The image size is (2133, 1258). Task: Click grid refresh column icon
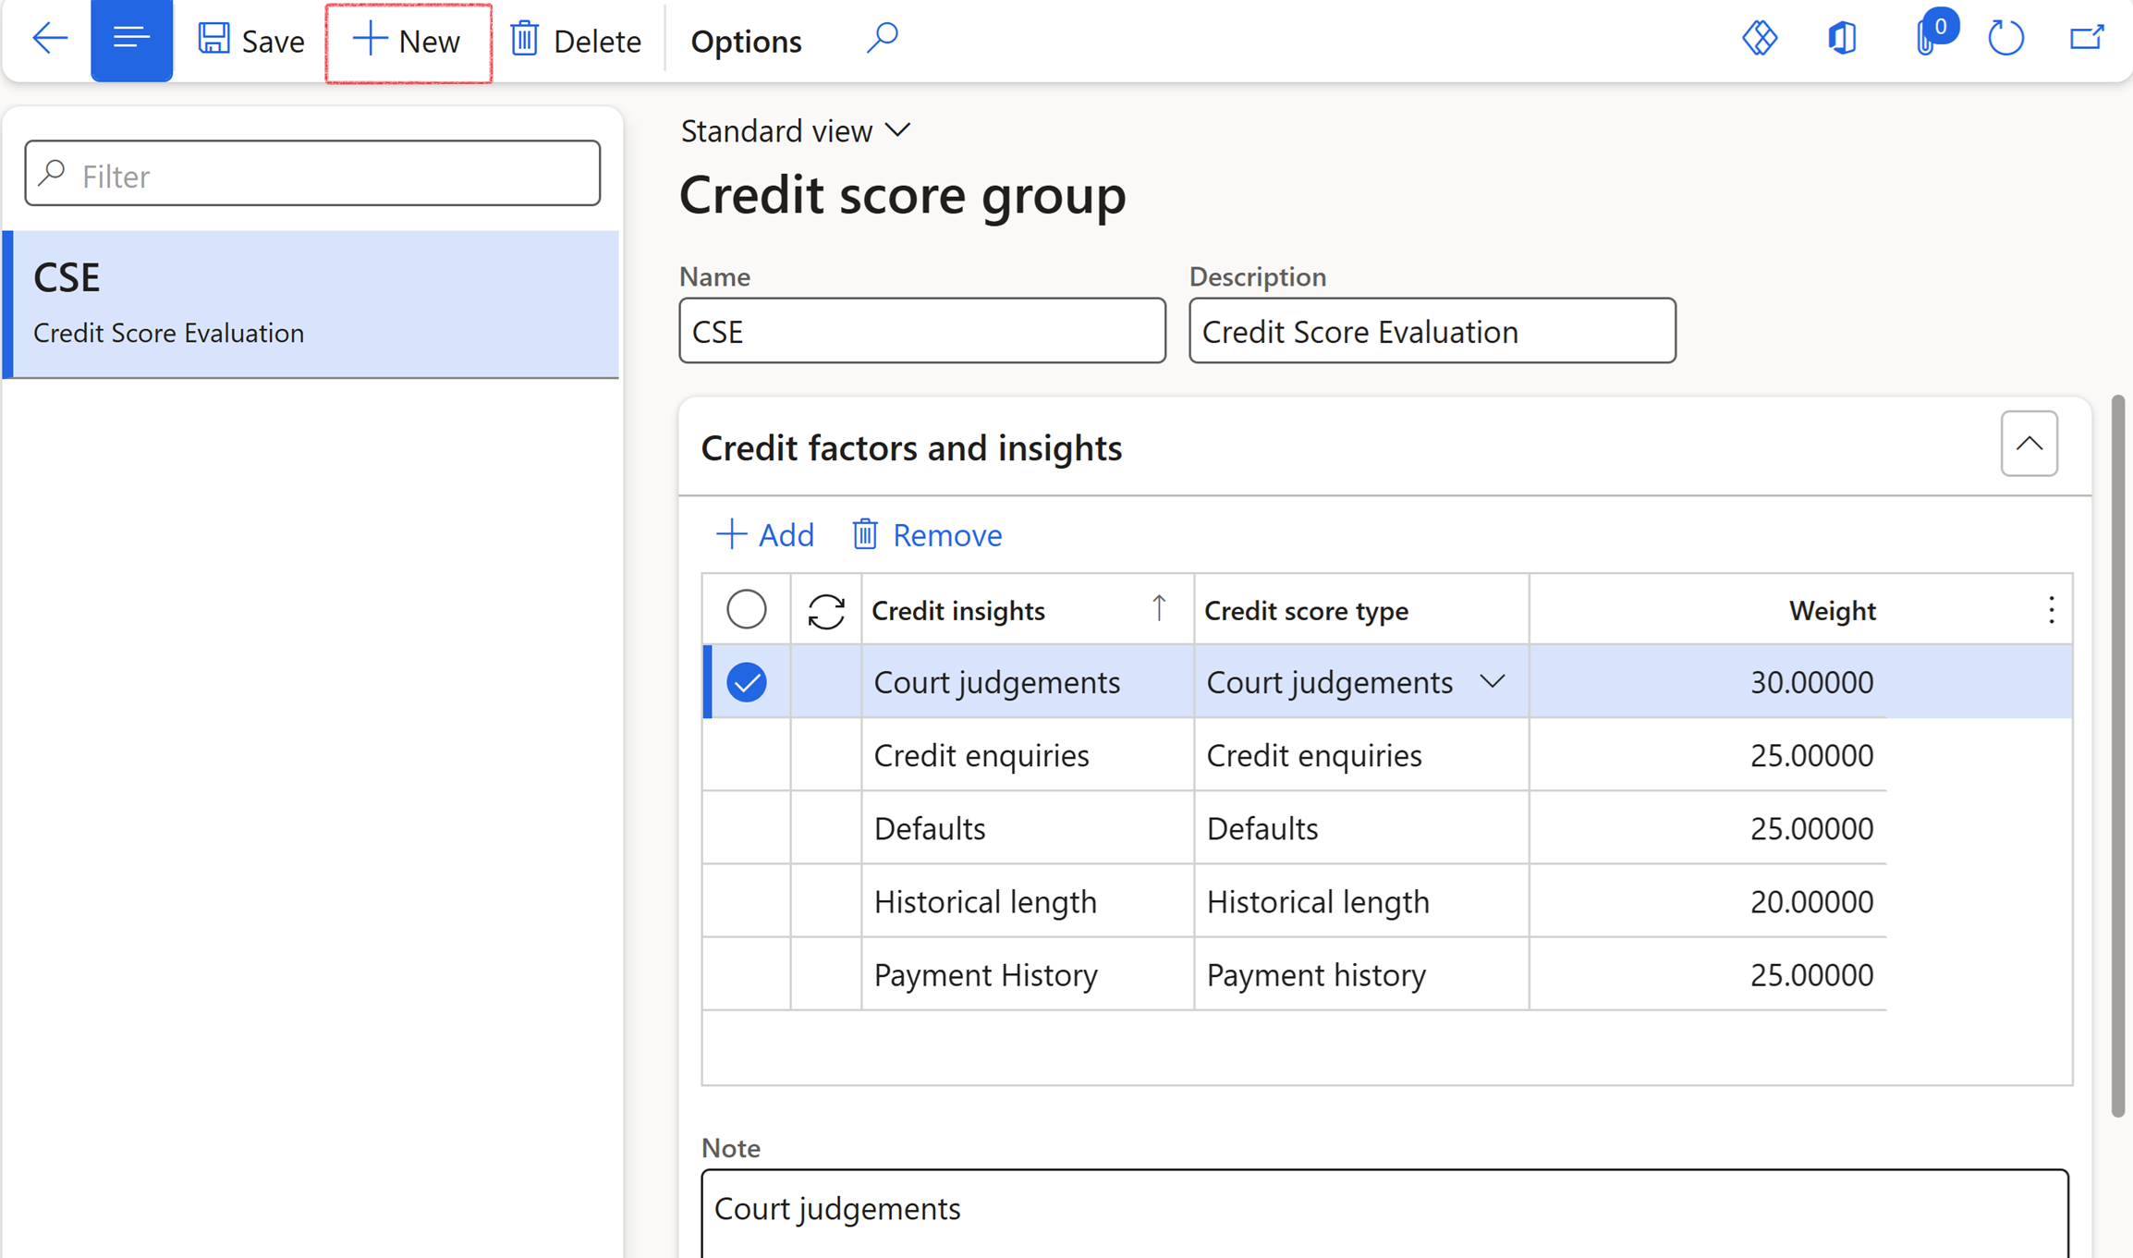pos(825,611)
